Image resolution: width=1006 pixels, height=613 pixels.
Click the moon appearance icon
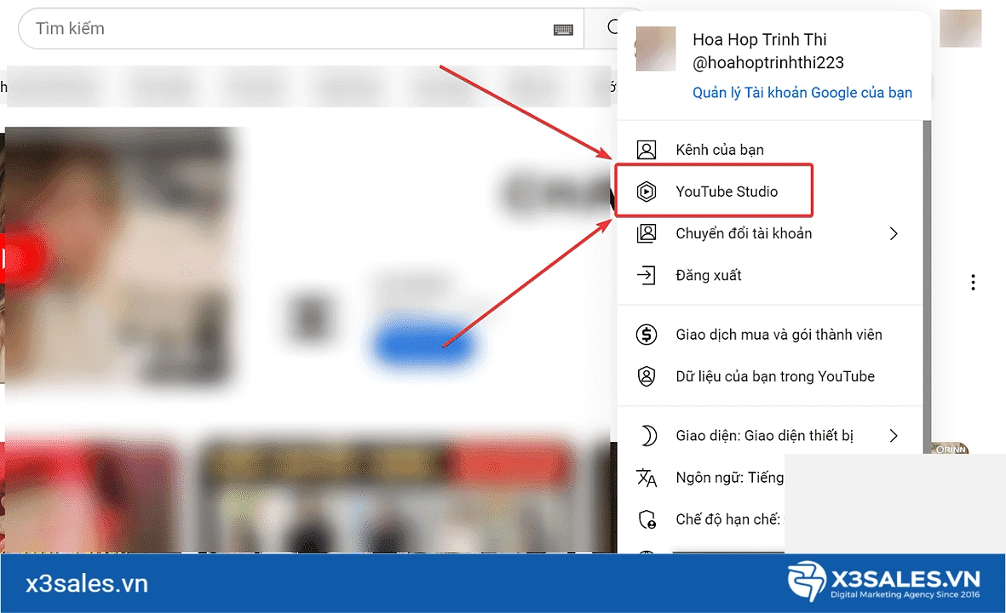[648, 436]
